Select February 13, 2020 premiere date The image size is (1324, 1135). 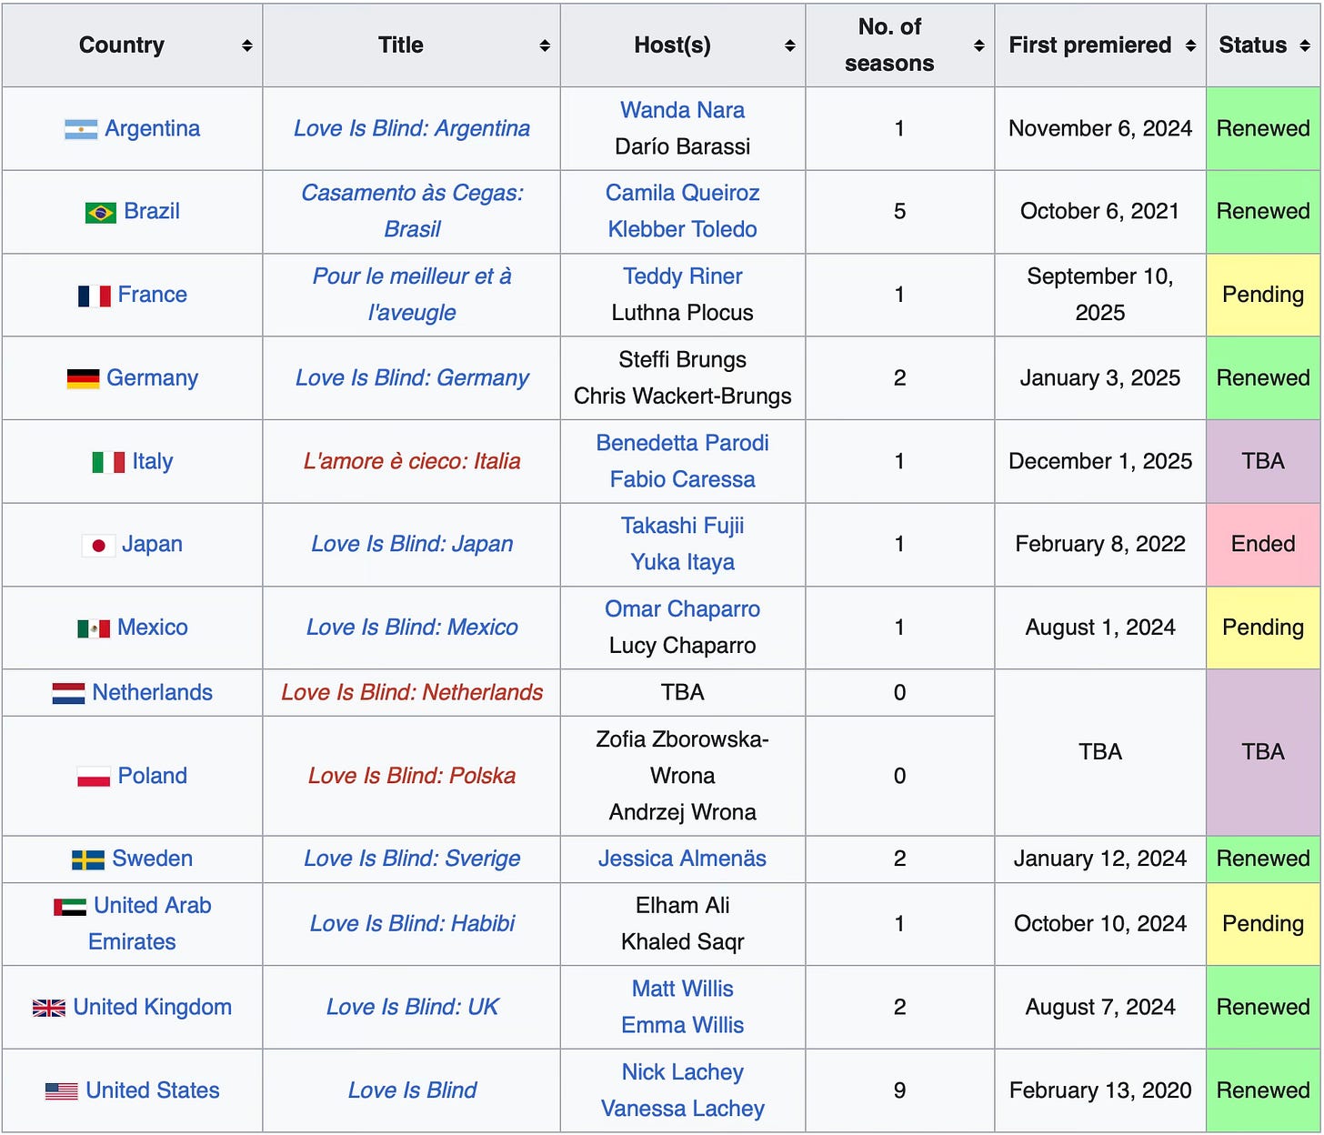tap(1100, 1090)
